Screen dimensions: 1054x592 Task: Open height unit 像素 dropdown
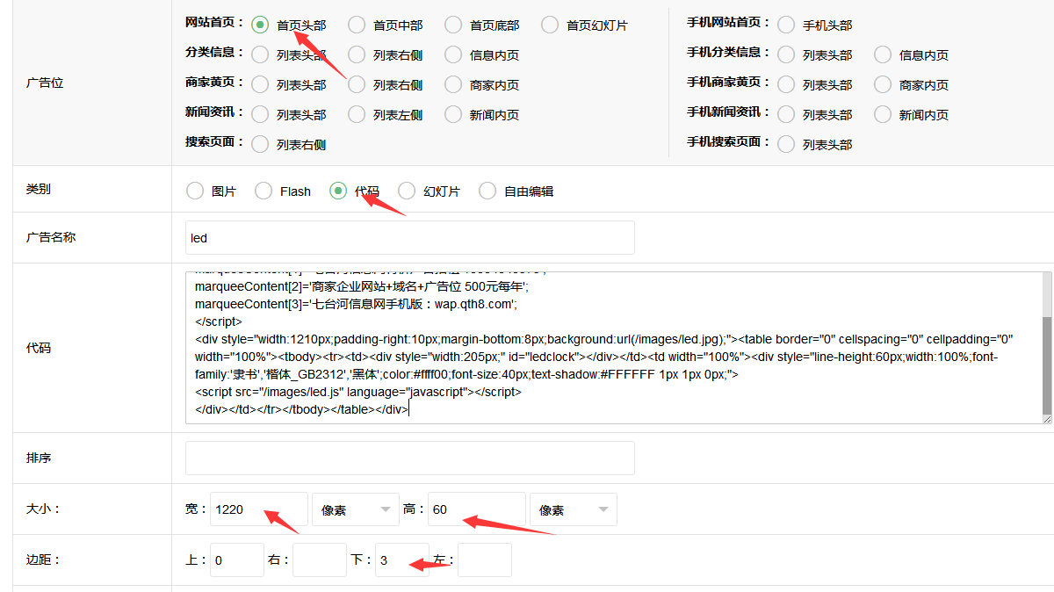coord(573,509)
